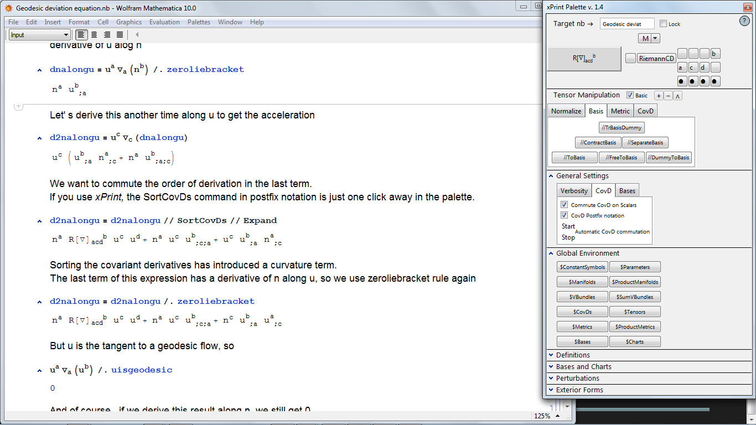Click the //ContractBasis button
The width and height of the screenshot is (756, 425).
[598, 143]
